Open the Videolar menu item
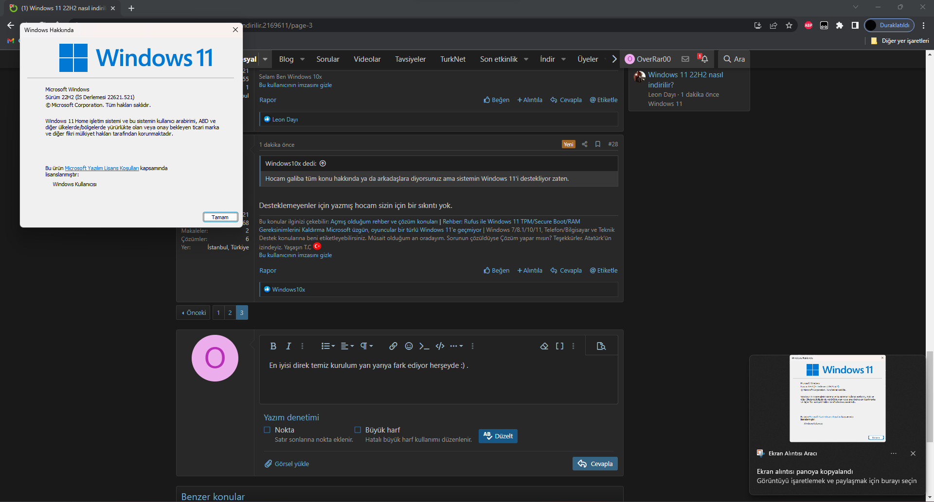 367,59
